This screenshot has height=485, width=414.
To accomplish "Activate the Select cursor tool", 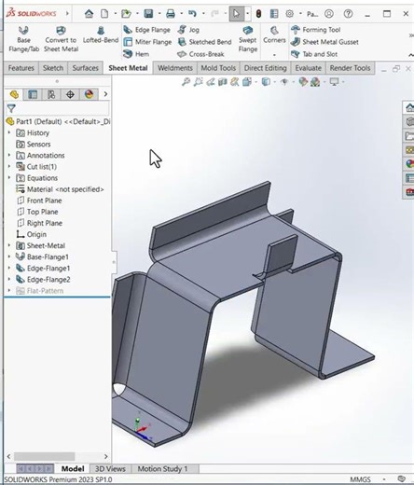I will (x=236, y=14).
